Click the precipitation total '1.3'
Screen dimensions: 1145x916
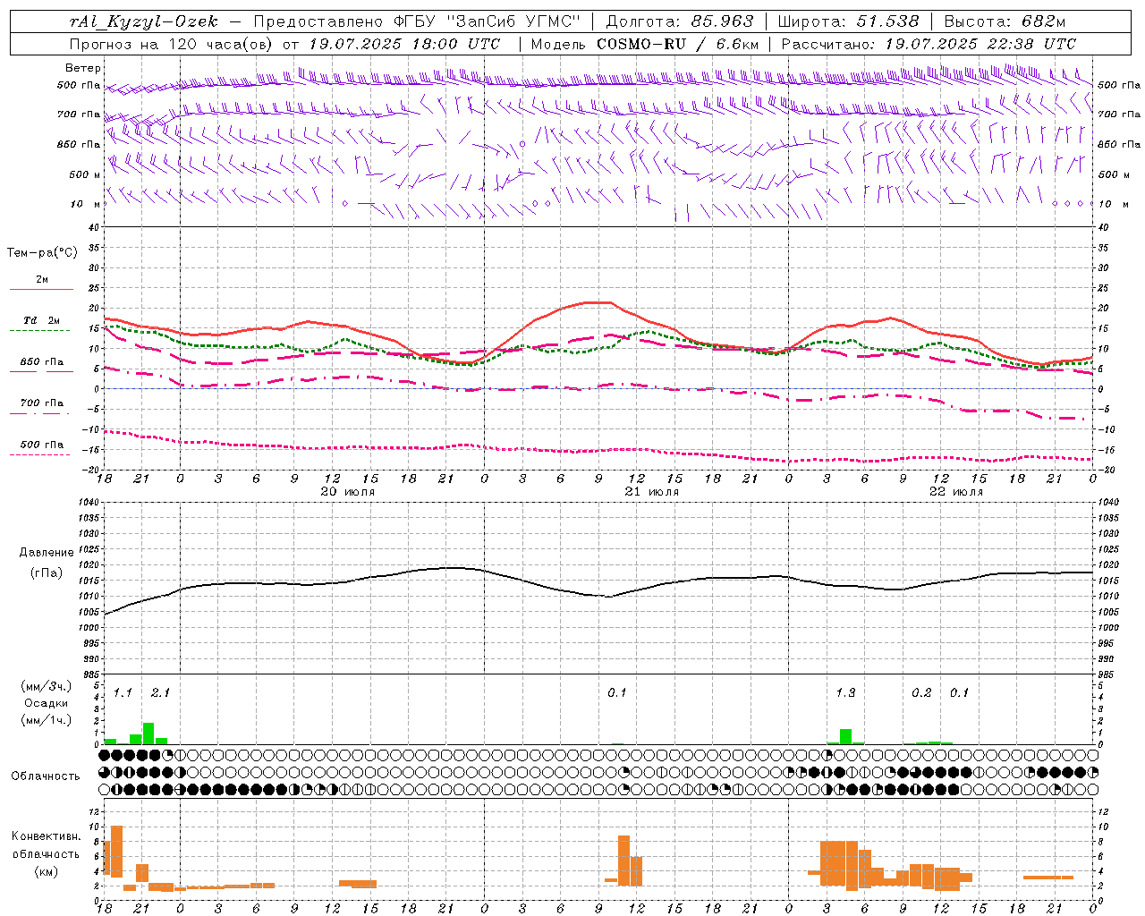click(x=845, y=693)
